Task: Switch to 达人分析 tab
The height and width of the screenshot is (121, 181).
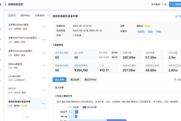Action: (59, 80)
